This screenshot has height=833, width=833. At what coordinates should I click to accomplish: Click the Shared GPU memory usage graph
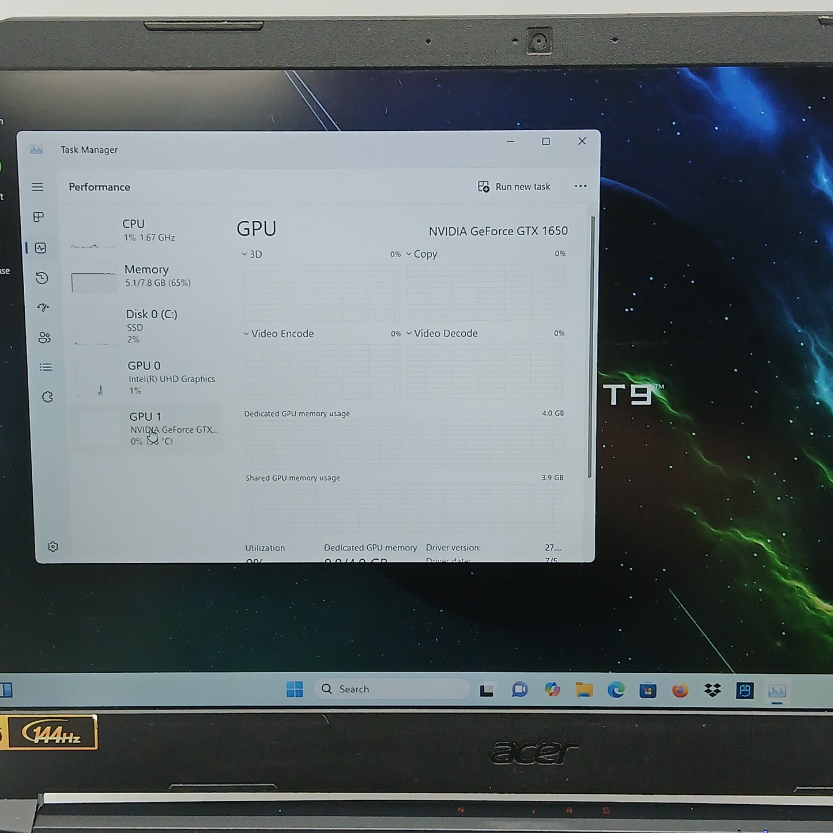pyautogui.click(x=405, y=508)
